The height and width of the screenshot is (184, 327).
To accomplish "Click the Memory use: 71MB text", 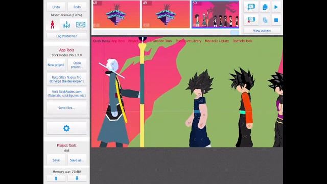I will click(x=66, y=172).
